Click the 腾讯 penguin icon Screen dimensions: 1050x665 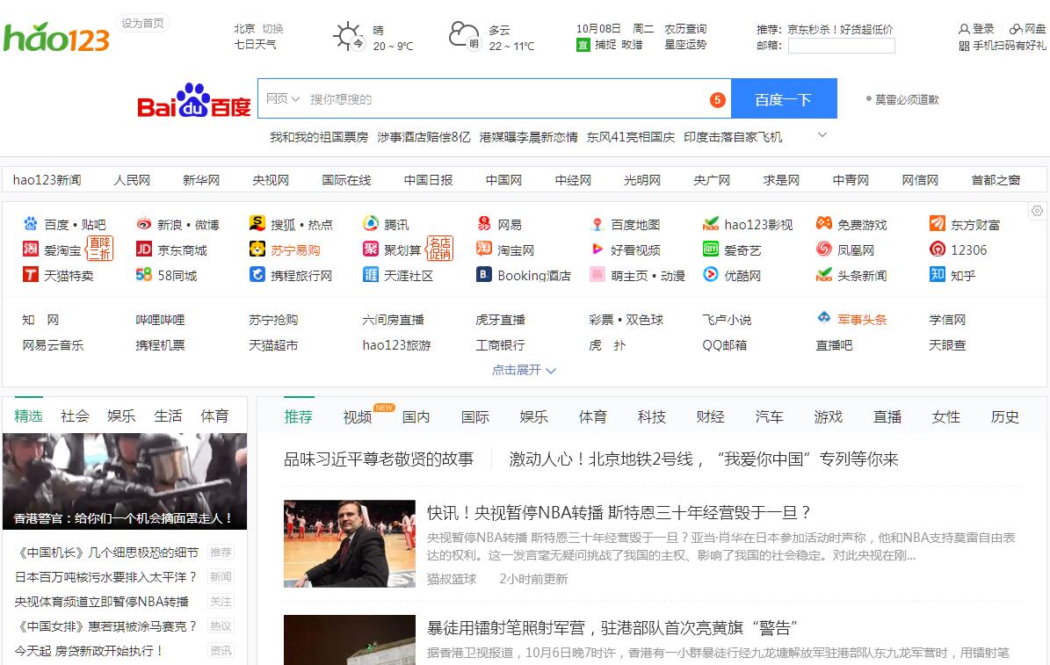point(371,224)
